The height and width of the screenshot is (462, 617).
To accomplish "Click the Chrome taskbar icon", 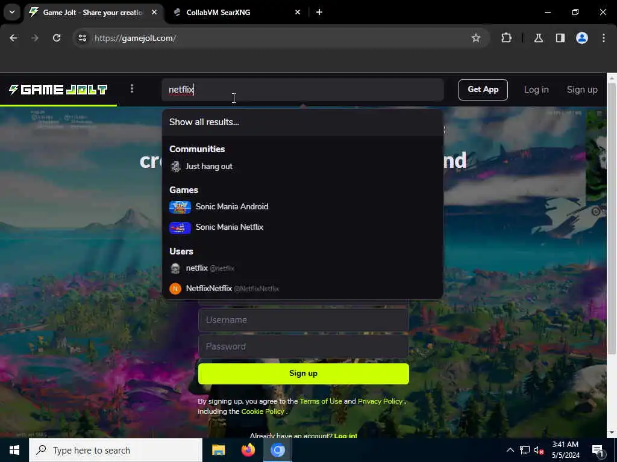I will click(277, 450).
